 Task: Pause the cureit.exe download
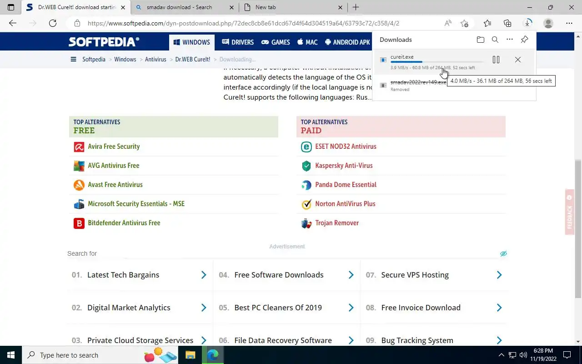coord(496,60)
